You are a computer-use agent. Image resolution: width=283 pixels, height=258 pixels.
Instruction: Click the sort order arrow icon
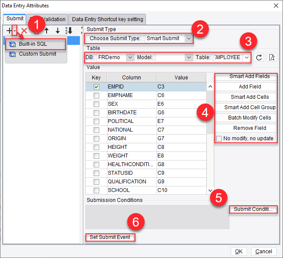pyautogui.click(x=69, y=31)
